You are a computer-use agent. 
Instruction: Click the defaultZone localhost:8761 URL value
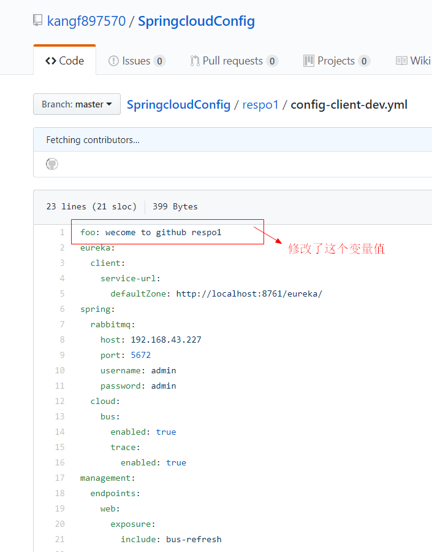249,294
